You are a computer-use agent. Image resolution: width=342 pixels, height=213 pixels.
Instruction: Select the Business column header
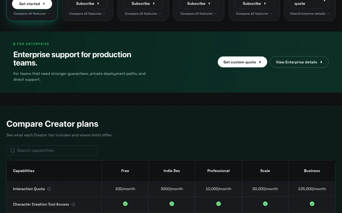(x=312, y=171)
